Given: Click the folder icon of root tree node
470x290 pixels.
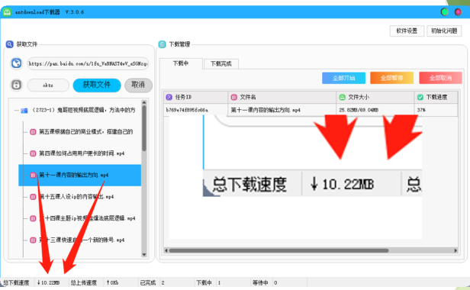Looking at the screenshot, I should [24, 111].
